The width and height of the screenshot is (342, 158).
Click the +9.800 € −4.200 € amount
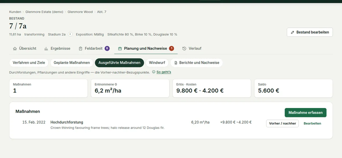point(236,122)
